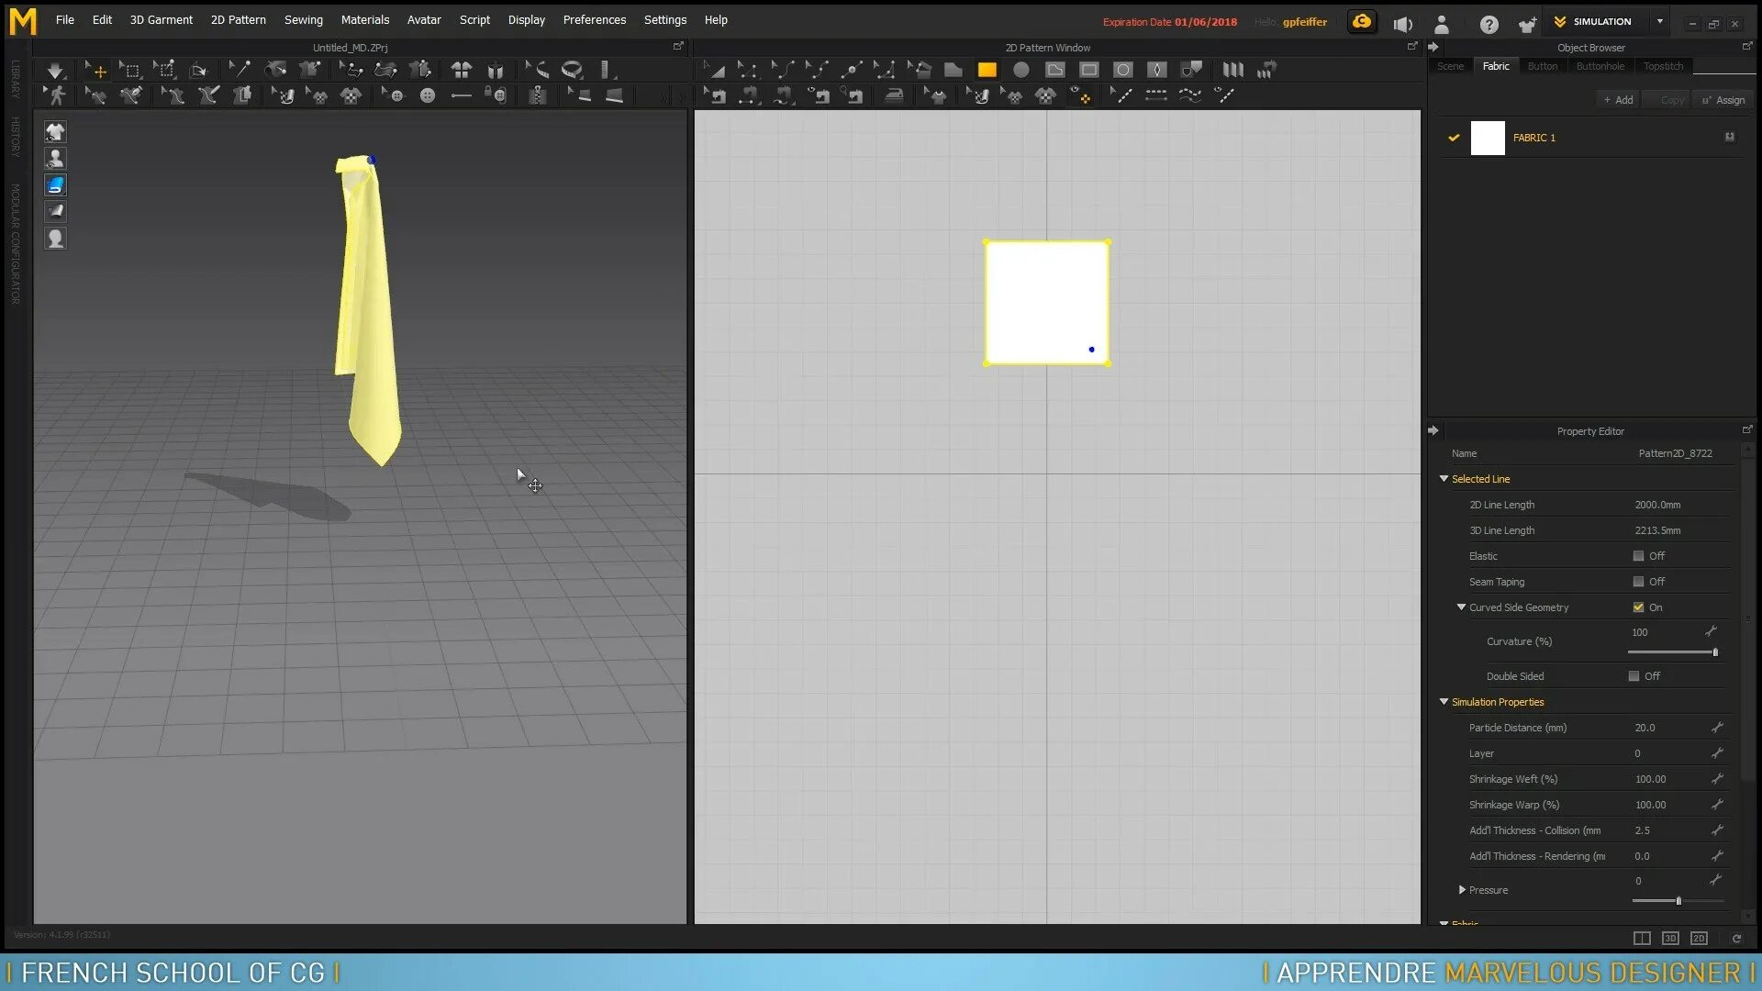Open the SIMULATION mode dropdown

[x=1659, y=21]
